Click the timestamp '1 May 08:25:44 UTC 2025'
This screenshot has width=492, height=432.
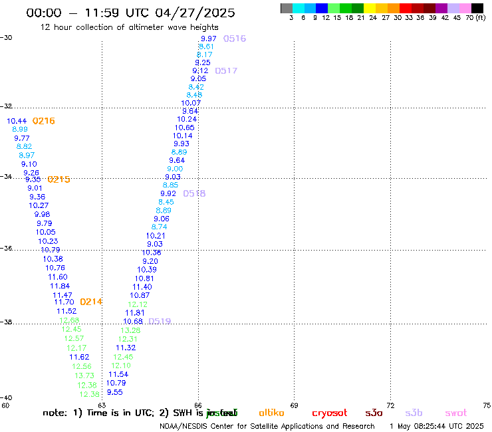click(437, 427)
